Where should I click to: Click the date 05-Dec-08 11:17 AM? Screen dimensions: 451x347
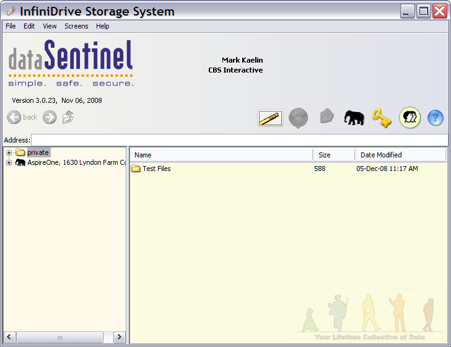coord(387,169)
